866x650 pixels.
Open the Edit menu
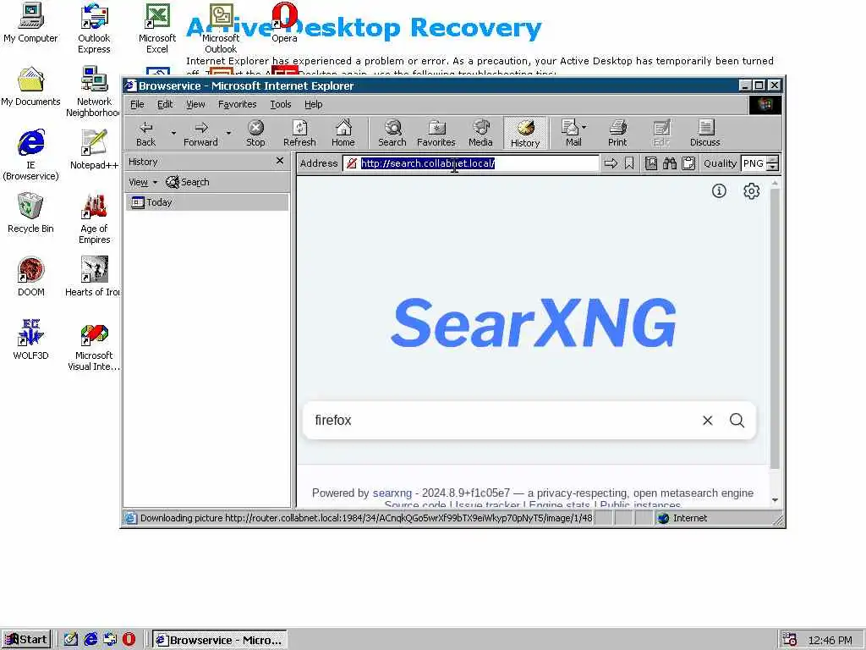pos(165,104)
